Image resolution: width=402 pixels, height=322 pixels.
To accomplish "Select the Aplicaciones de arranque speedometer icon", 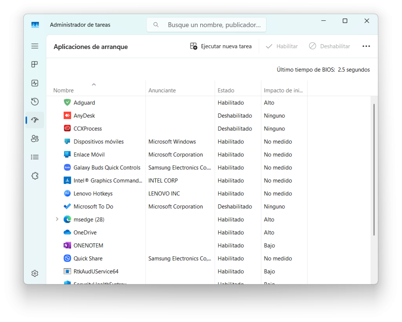I will [35, 120].
